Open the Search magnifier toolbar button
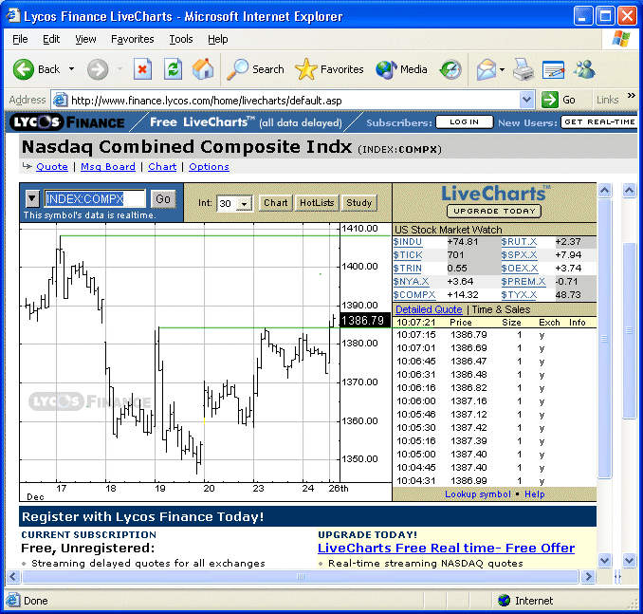Viewport: 643px width, 614px height. 255,69
